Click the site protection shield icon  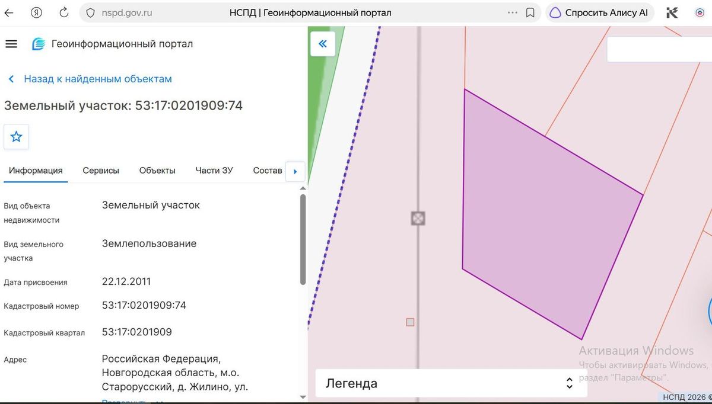click(90, 12)
